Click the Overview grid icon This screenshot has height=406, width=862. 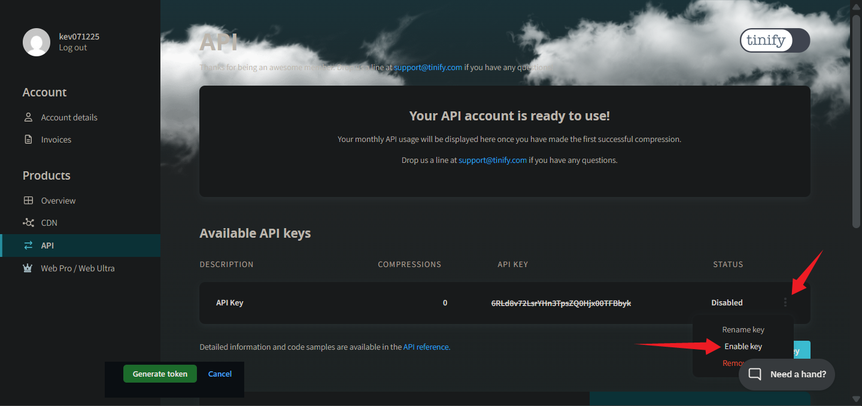pyautogui.click(x=28, y=201)
